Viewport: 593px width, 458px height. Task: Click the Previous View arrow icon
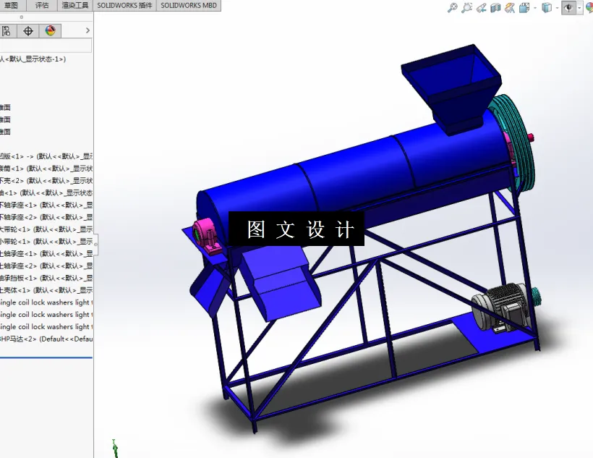(x=481, y=8)
